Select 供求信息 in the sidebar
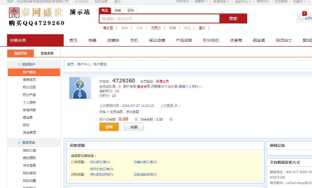This screenshot has width=312, height=188. (x=29, y=166)
